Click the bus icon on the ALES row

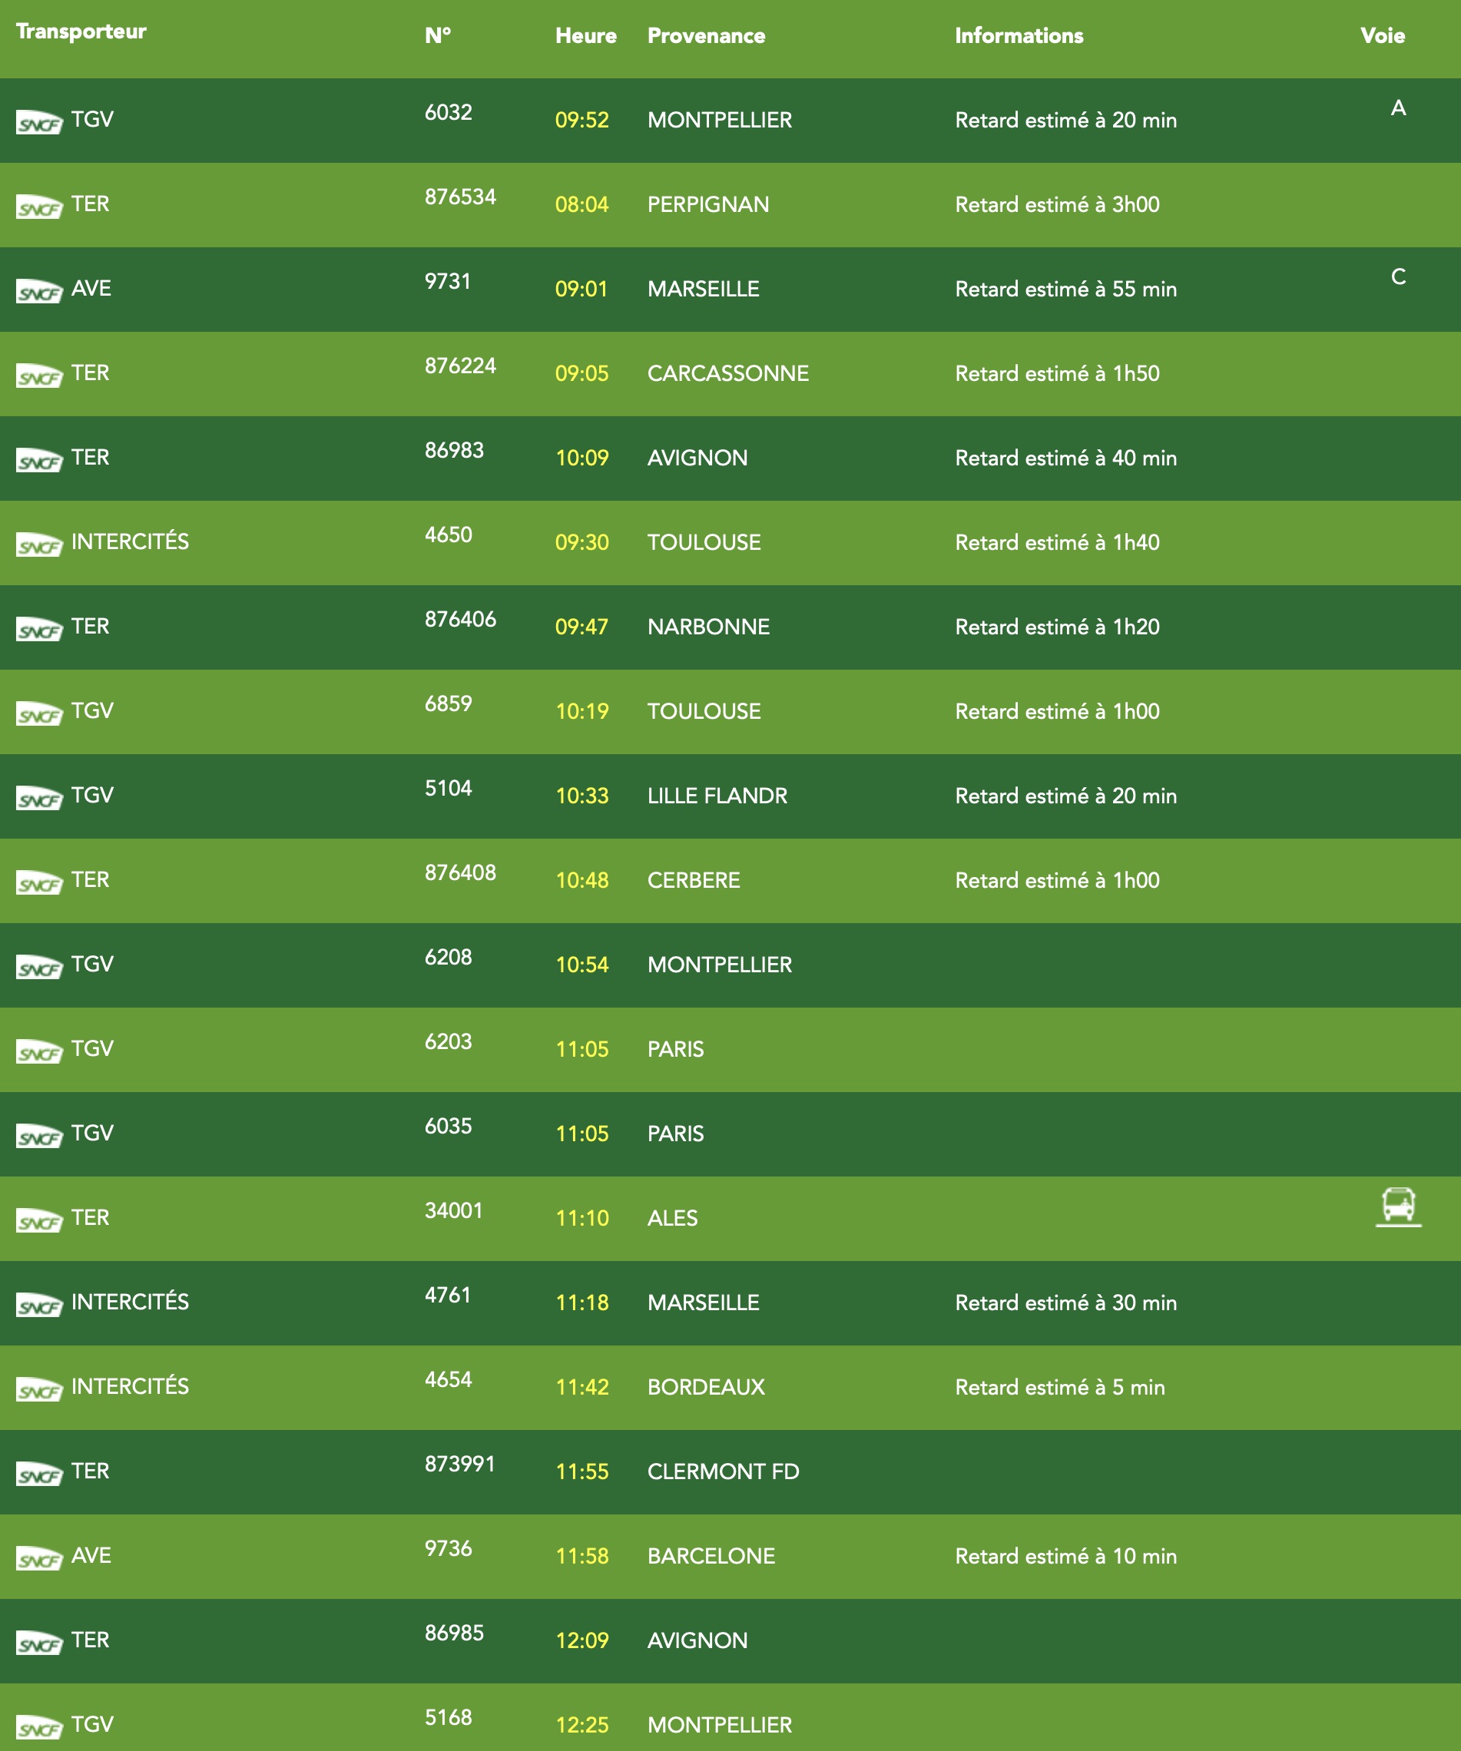(x=1399, y=1207)
